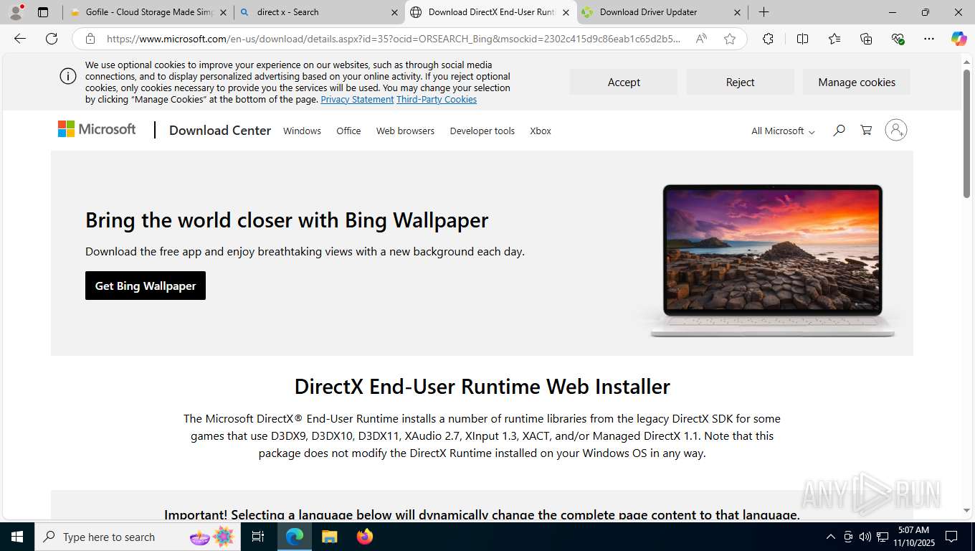Add page to favorites star icon
Image resolution: width=975 pixels, height=551 pixels.
tap(730, 39)
